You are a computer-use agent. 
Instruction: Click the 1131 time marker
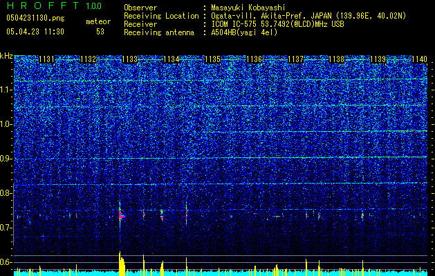[x=46, y=59]
